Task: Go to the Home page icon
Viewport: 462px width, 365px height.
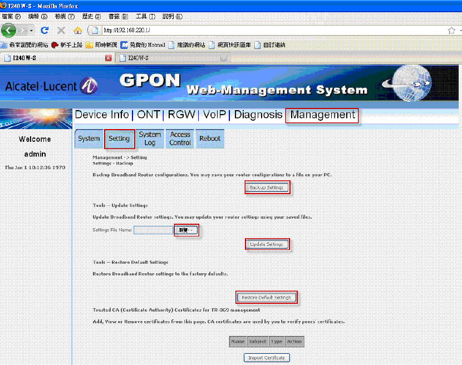Action: (x=77, y=30)
